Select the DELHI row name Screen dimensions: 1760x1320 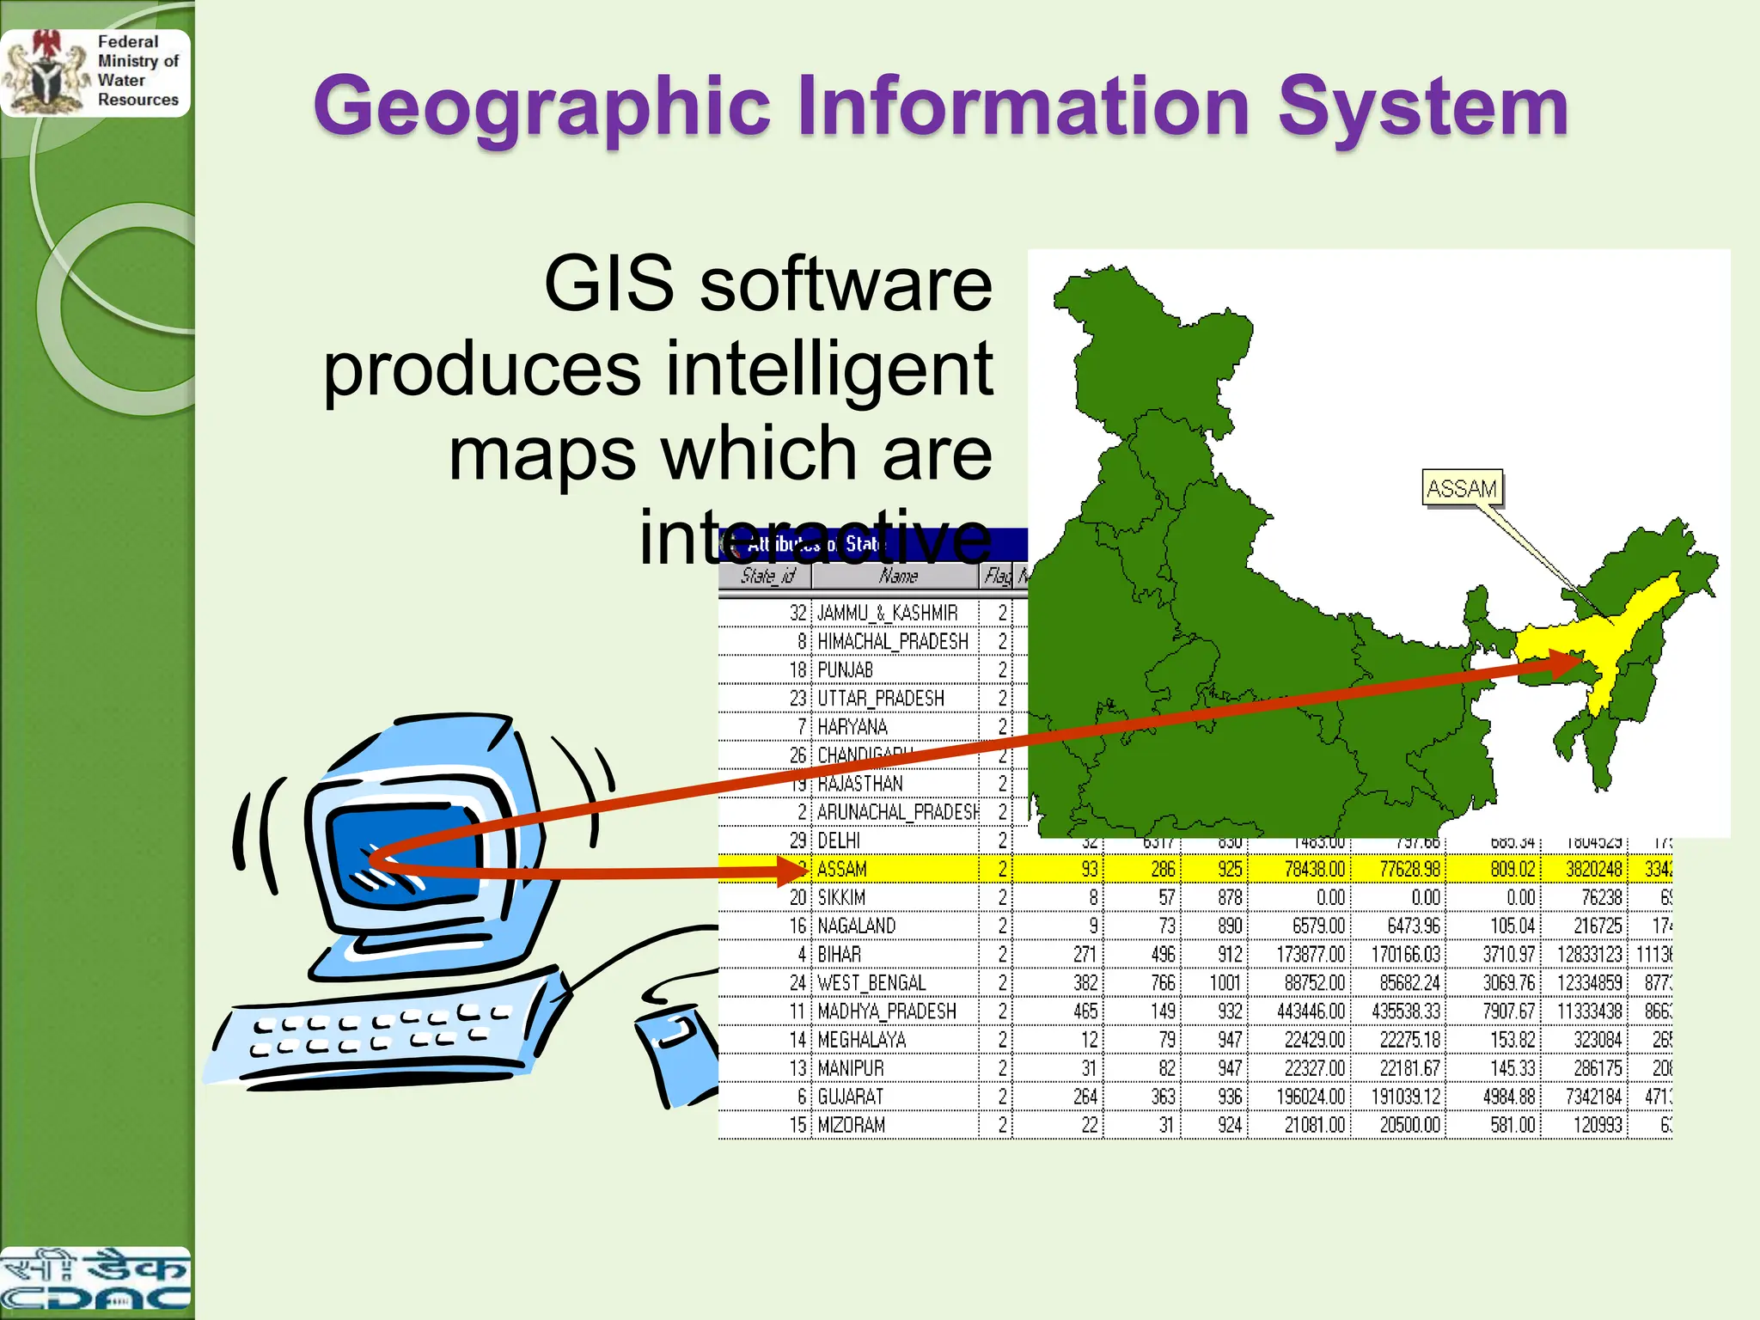point(838,840)
